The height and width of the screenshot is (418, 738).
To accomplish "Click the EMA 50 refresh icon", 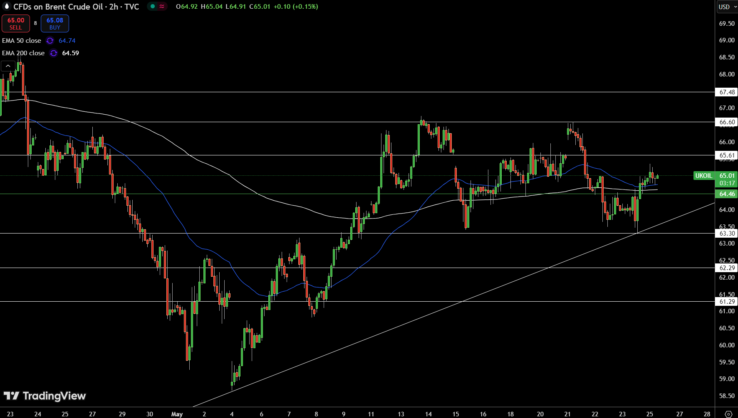I will pyautogui.click(x=50, y=41).
